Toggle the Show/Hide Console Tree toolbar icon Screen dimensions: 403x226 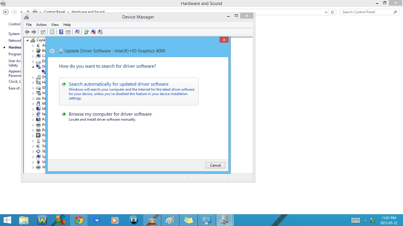coord(43,32)
